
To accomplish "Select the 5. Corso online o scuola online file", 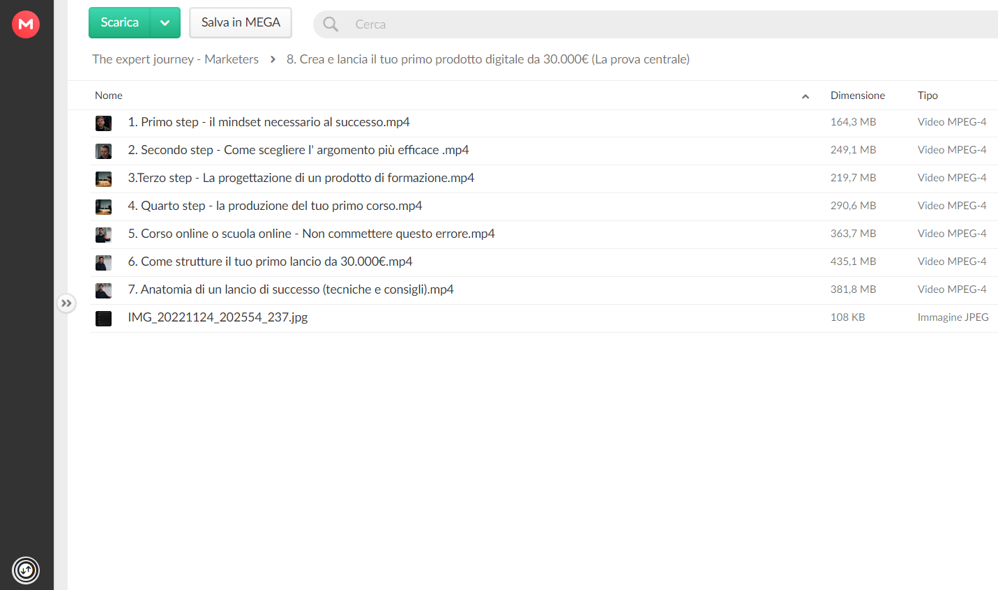I will pos(544,234).
